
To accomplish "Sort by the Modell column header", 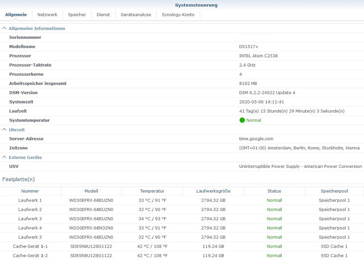I will pyautogui.click(x=91, y=191).
